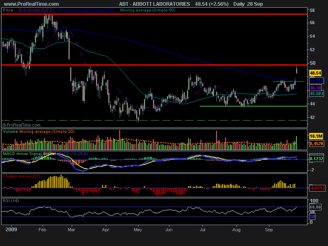The width and height of the screenshot is (328, 246).
Task: Click the Jul month label
Action: point(203,230)
